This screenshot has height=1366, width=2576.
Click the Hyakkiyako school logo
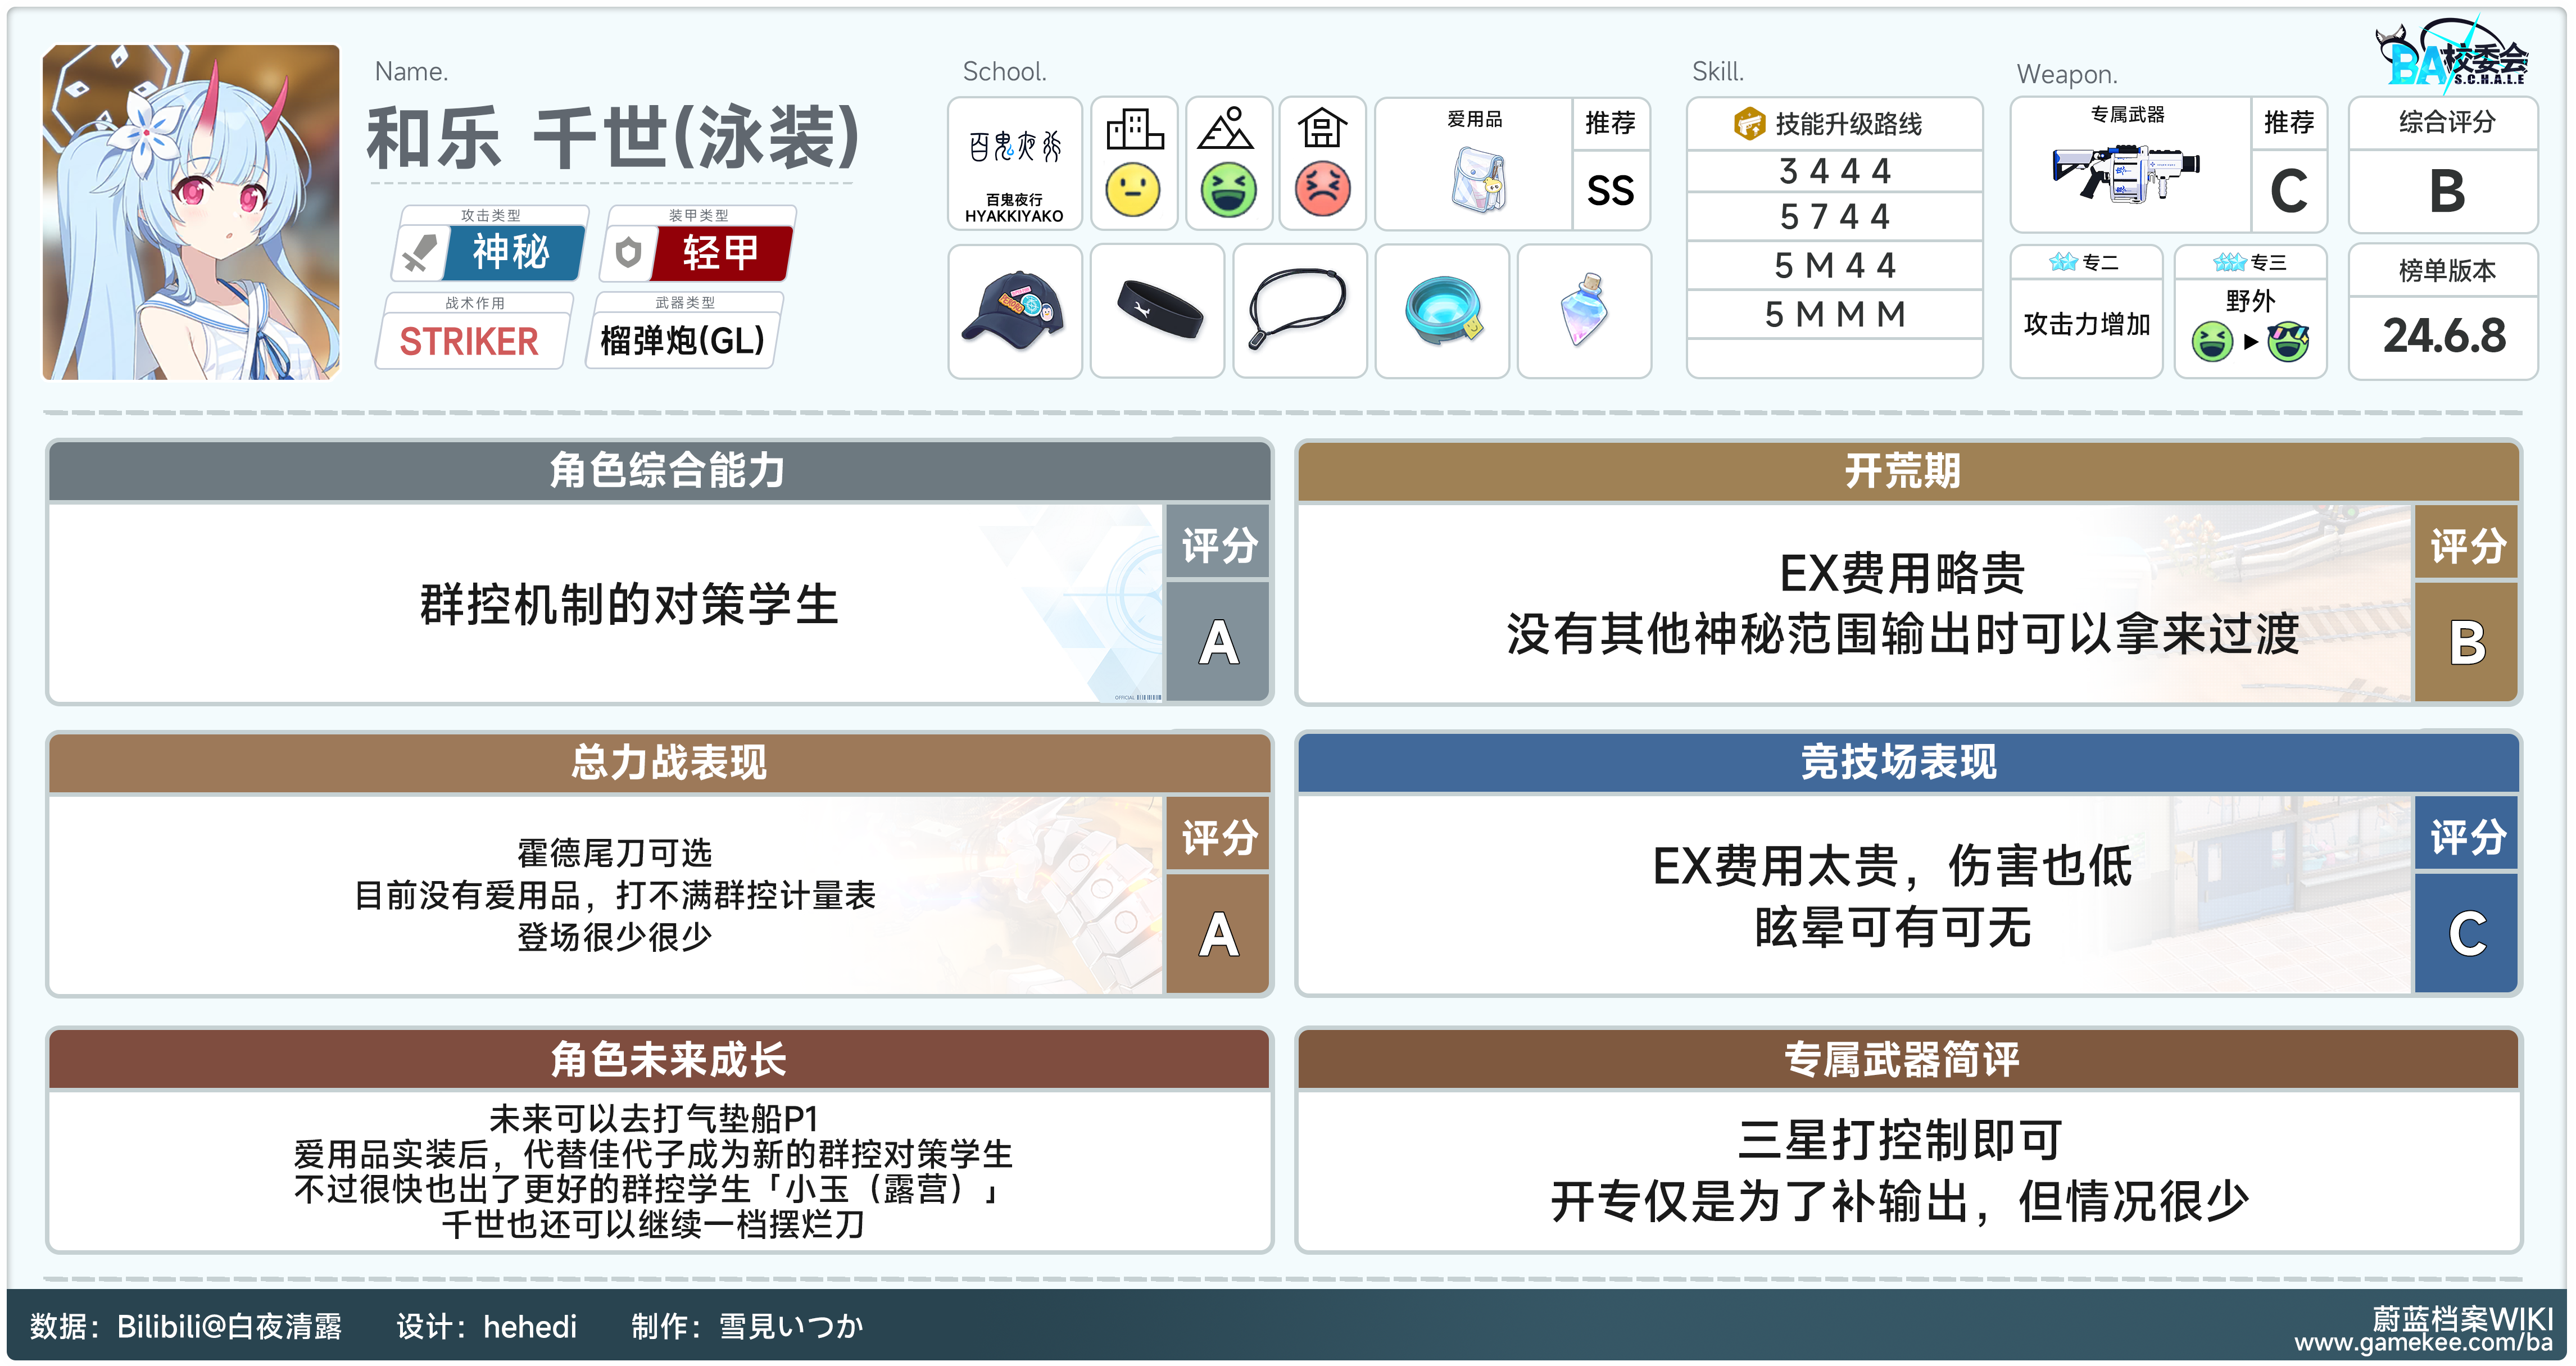(1015, 148)
